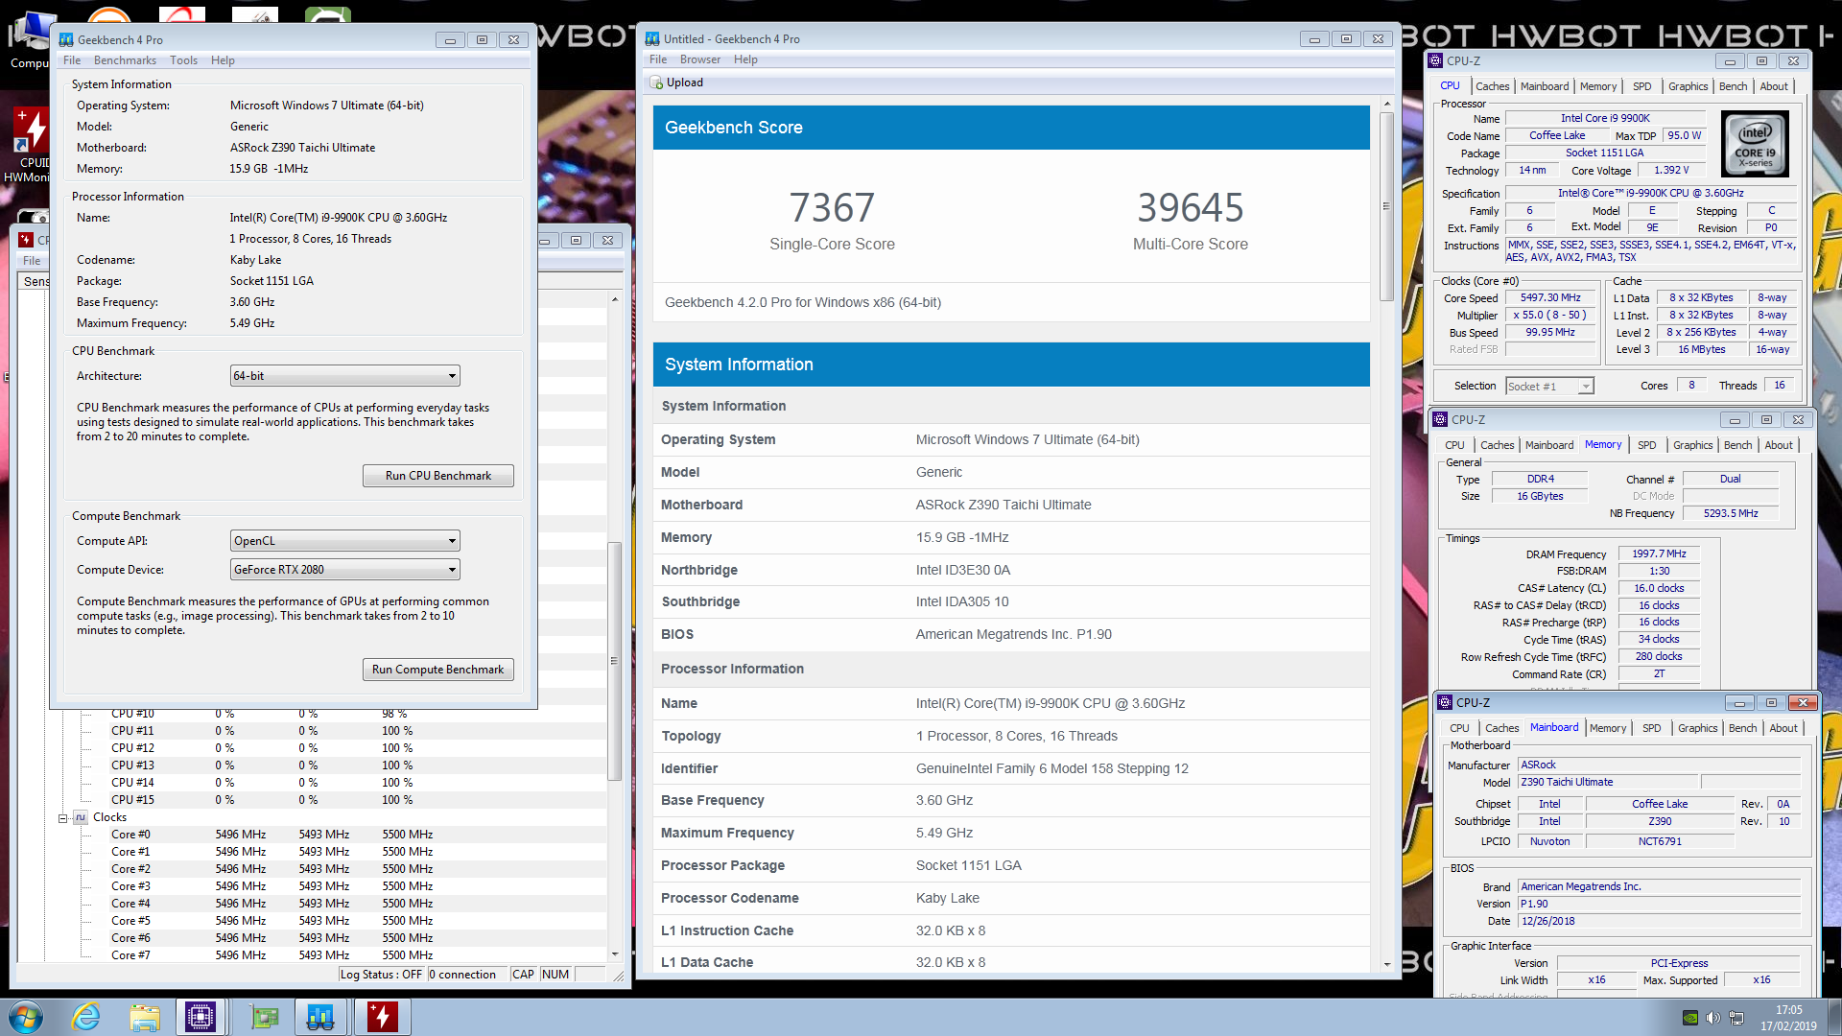Collapse the Clocks tree node in HWMonitor

coord(63,818)
